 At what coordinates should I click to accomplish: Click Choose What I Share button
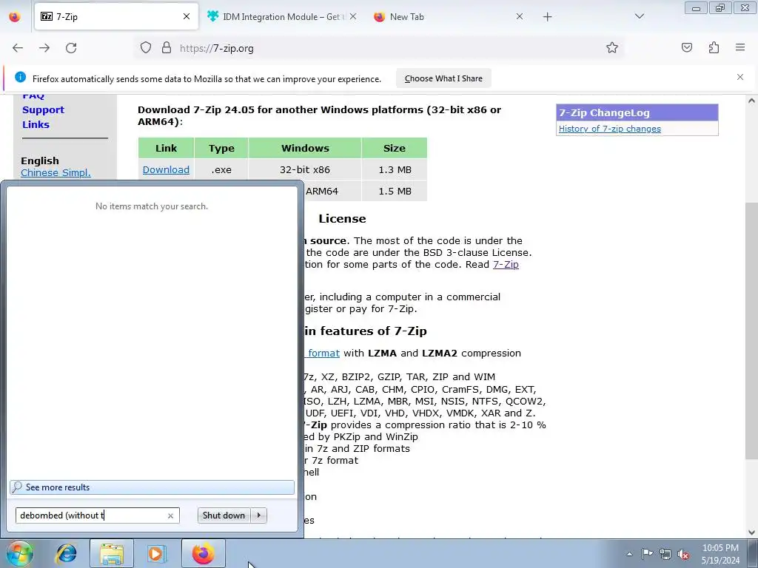[443, 78]
